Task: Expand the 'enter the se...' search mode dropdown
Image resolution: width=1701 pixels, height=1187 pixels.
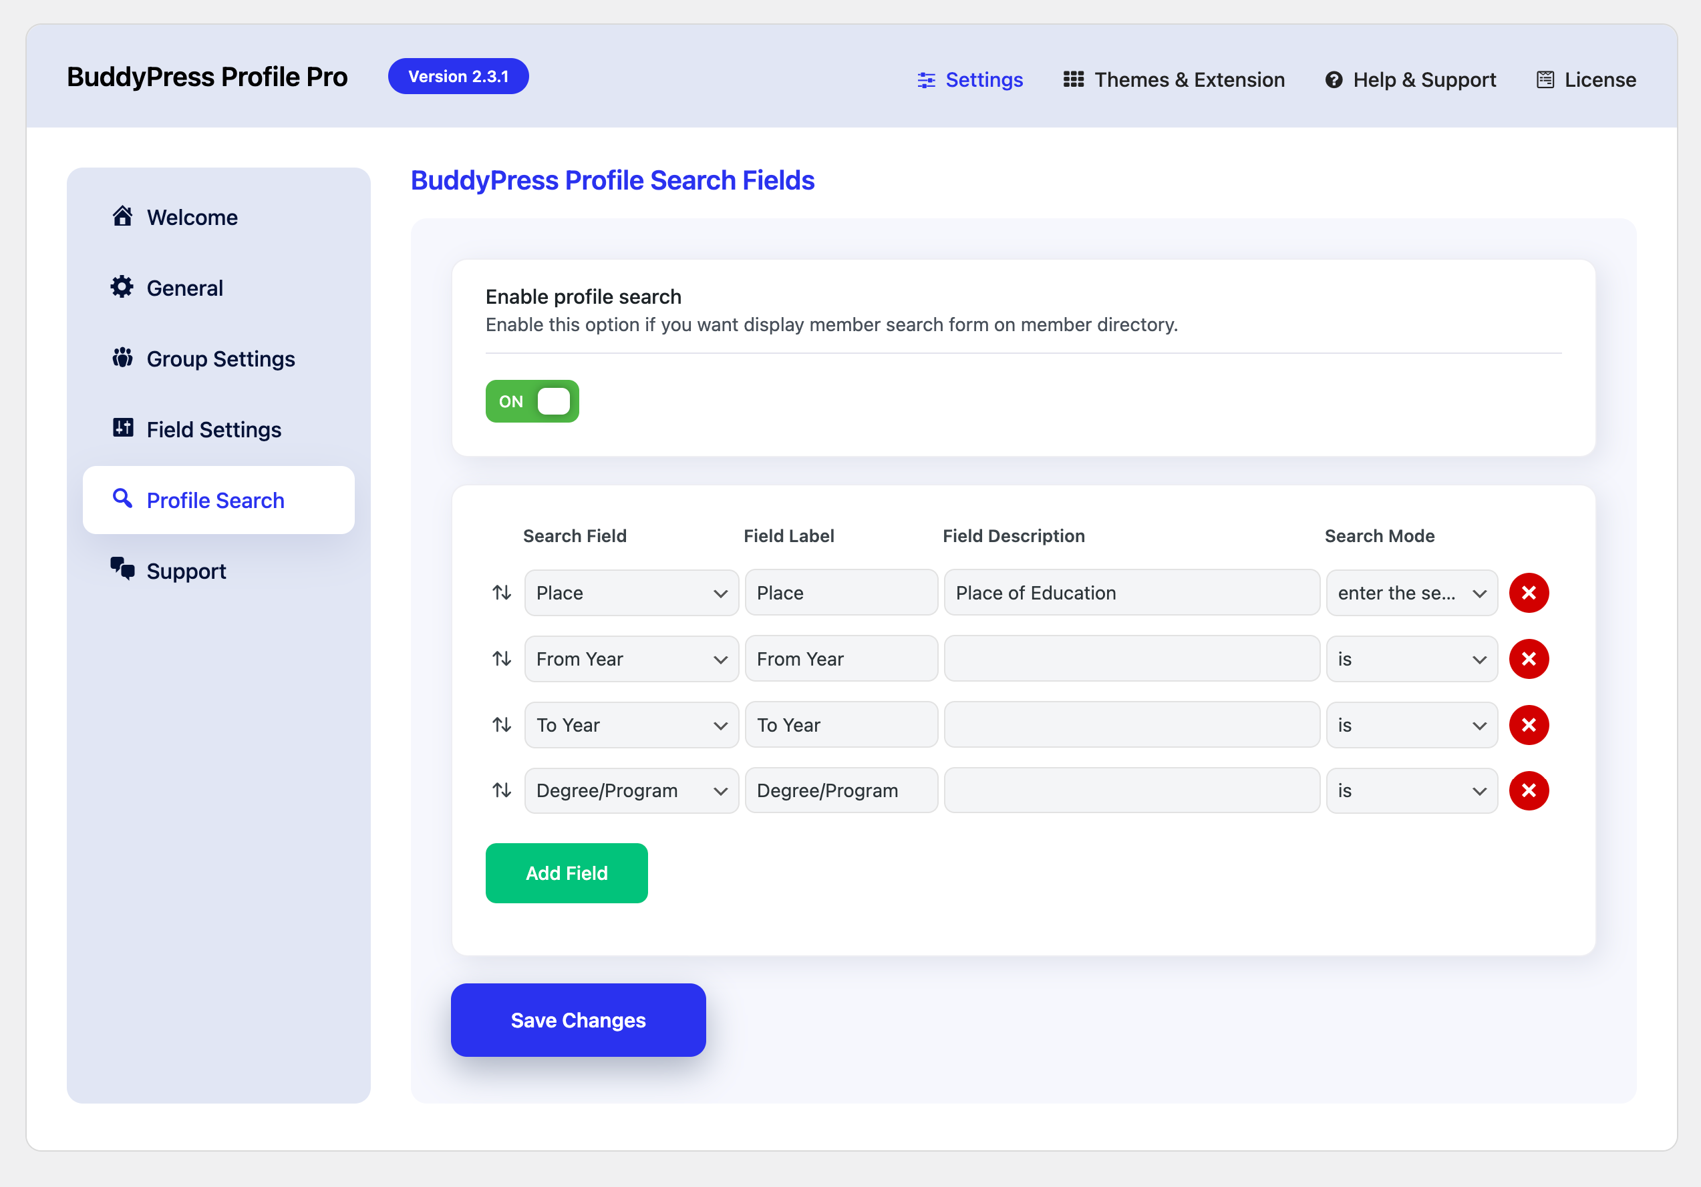Action: pos(1411,592)
